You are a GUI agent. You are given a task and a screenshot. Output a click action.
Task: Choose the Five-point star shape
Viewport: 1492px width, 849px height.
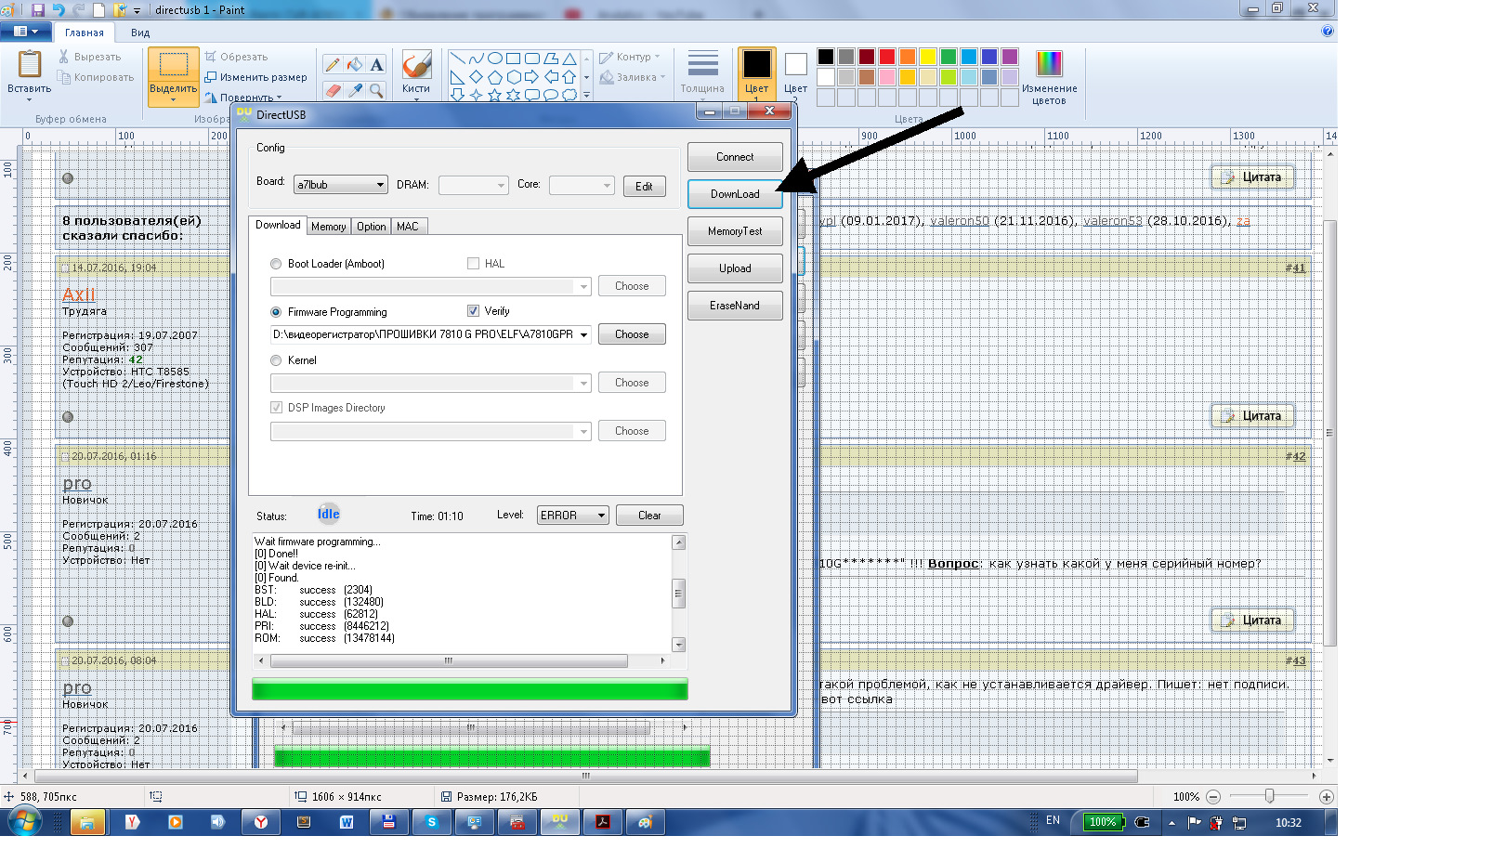point(495,95)
